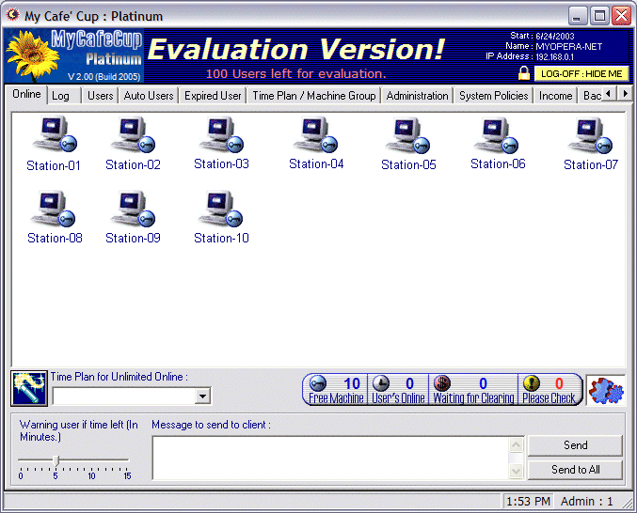Screen dimensions: 637x513
Task: Click the warning time slider thumb
Action: [56, 460]
